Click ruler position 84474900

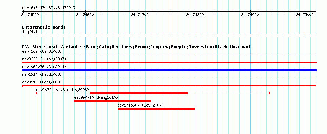[x=250, y=15]
